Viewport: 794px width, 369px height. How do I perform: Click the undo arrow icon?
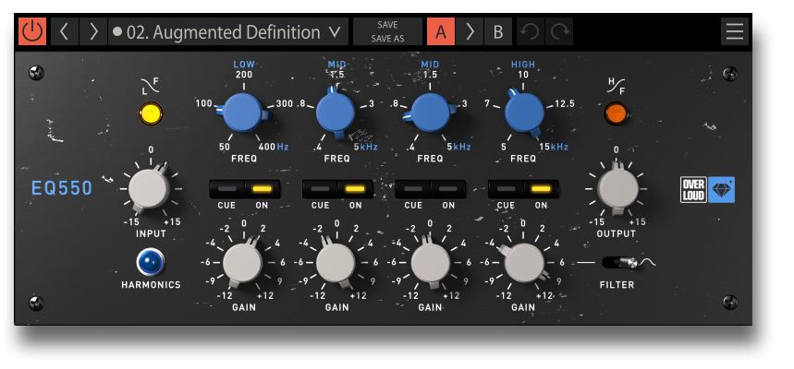[x=530, y=32]
